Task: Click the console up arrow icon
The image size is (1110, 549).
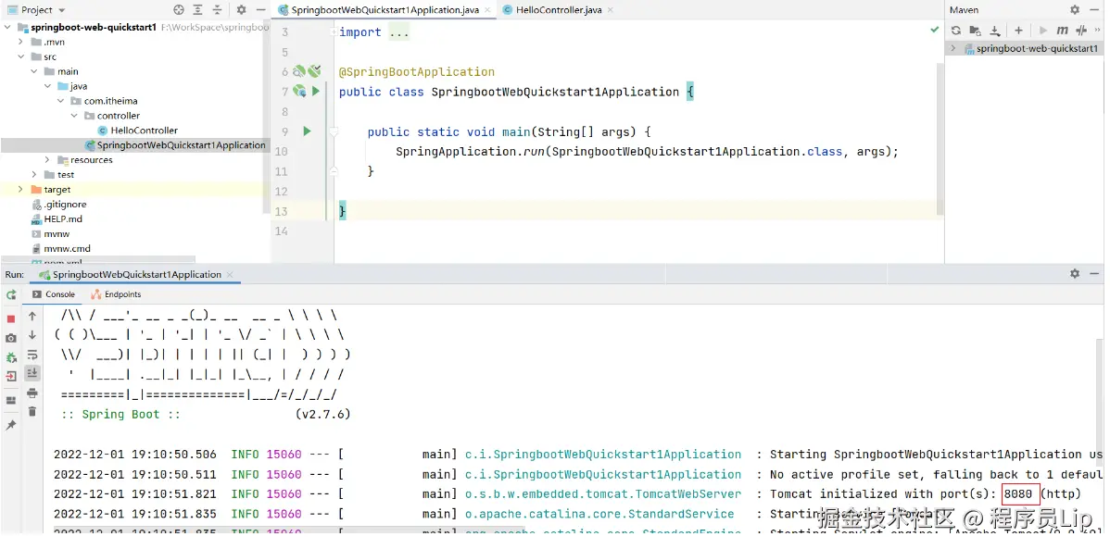Action: [x=32, y=317]
